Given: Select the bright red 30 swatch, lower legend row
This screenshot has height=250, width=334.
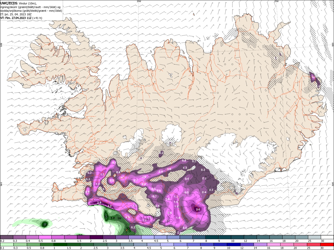Looking at the screenshot, I should 327,245.
